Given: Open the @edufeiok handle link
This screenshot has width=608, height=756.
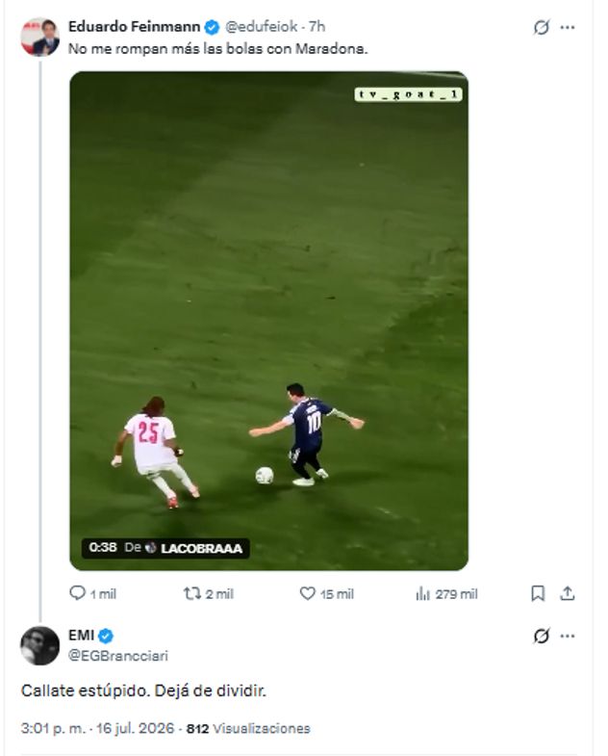Looking at the screenshot, I should pos(261,27).
